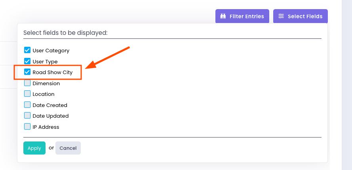
Task: Cancel the field selection
Action: point(68,148)
